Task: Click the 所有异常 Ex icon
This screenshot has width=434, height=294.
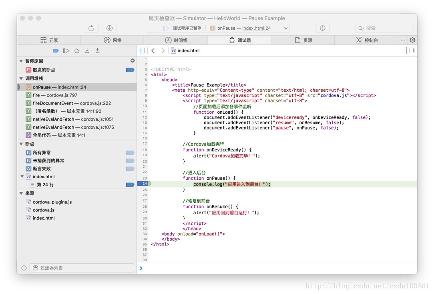Action: click(x=28, y=153)
